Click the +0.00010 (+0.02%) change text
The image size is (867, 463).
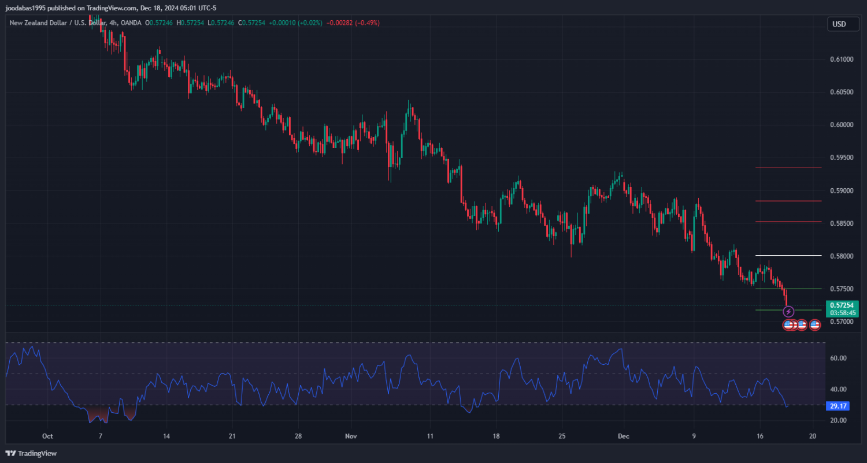[296, 23]
